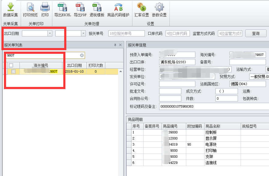This screenshot has width=269, height=176.
Task: Select the 2016-01-10 date cell
Action: (74, 71)
